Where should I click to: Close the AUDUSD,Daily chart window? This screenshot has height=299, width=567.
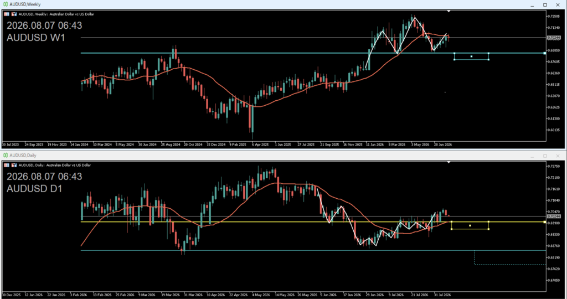(558, 156)
